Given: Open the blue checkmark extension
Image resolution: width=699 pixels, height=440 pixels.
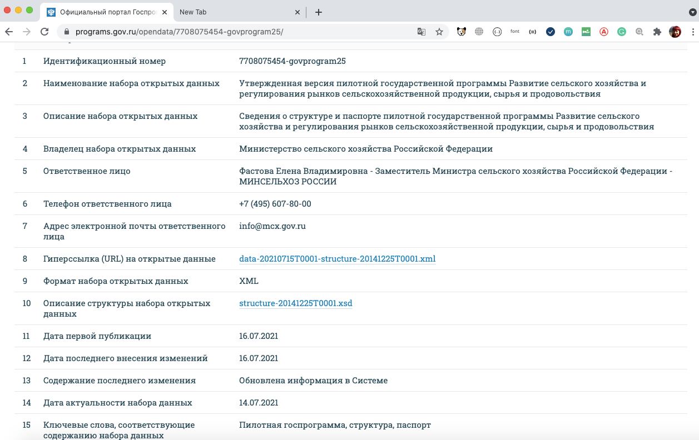Looking at the screenshot, I should (551, 32).
